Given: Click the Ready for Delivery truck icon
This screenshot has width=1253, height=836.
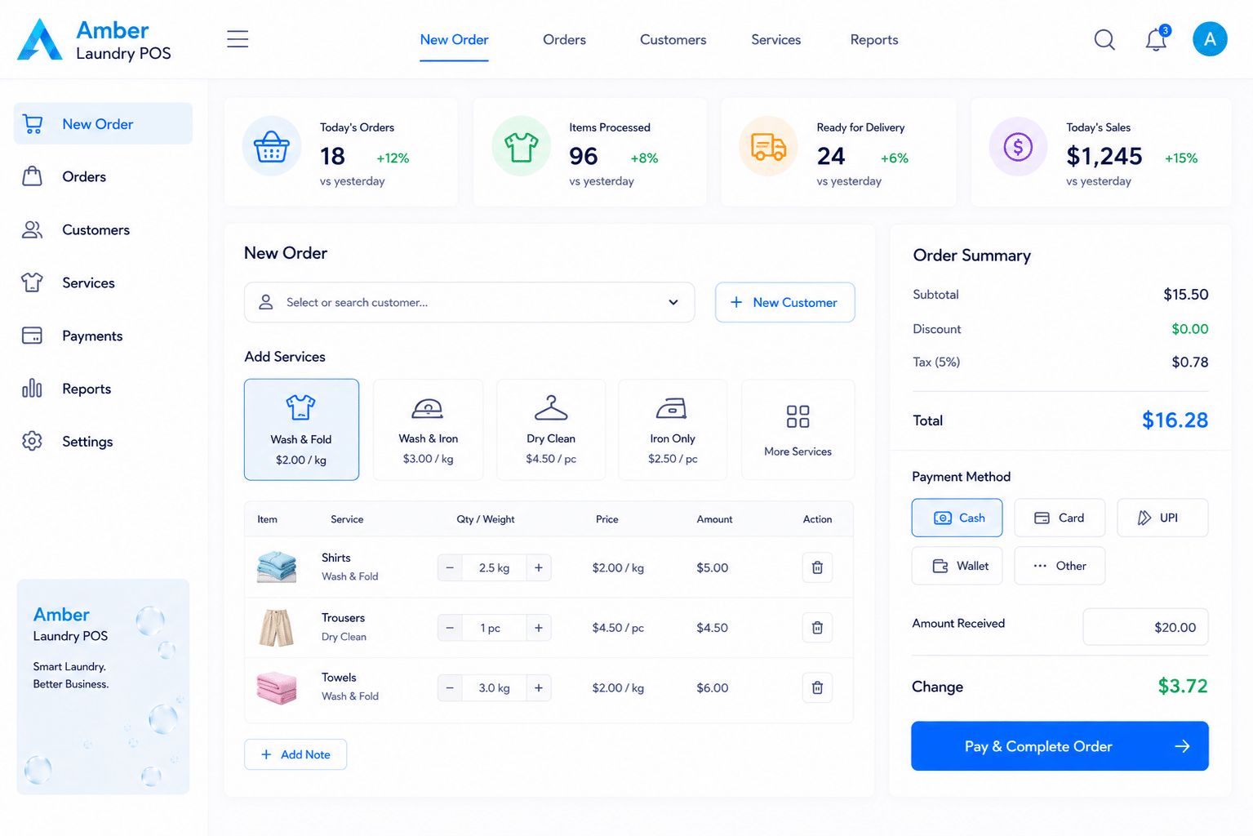Looking at the screenshot, I should pos(768,147).
